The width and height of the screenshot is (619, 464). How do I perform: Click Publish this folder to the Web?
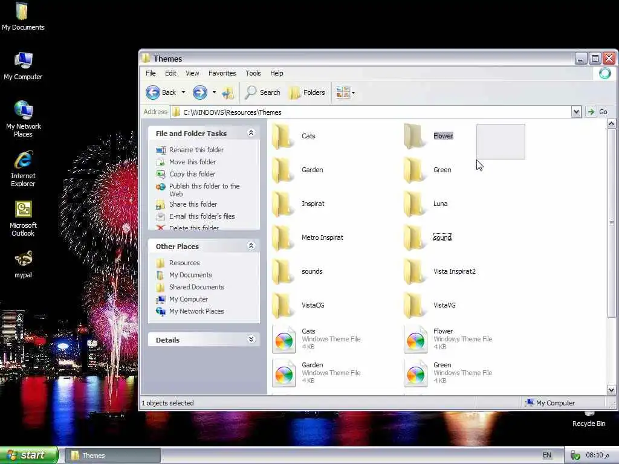coord(198,190)
